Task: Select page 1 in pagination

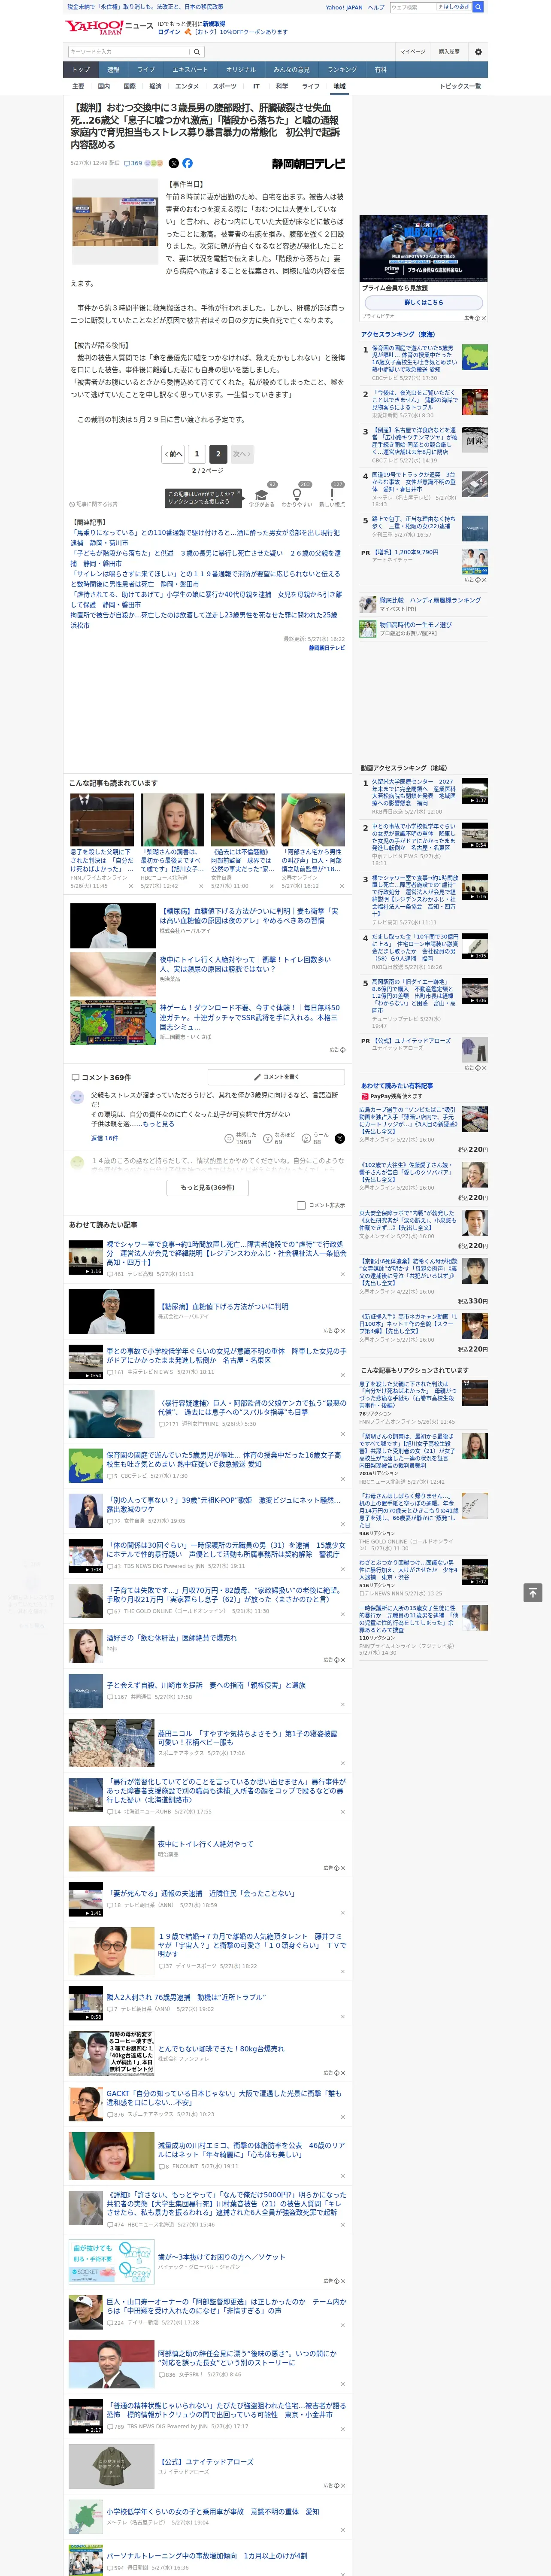Action: click(x=197, y=454)
